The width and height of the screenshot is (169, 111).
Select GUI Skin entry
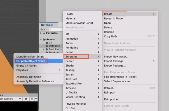(82, 108)
